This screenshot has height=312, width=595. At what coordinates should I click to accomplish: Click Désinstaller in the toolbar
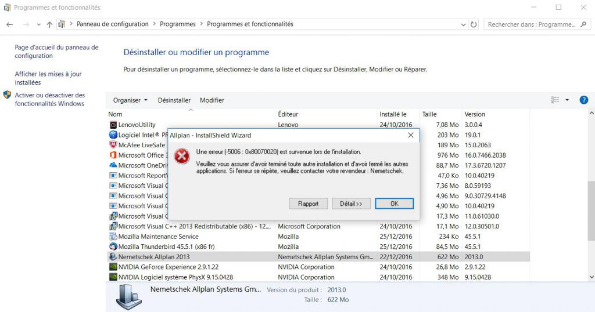click(174, 100)
